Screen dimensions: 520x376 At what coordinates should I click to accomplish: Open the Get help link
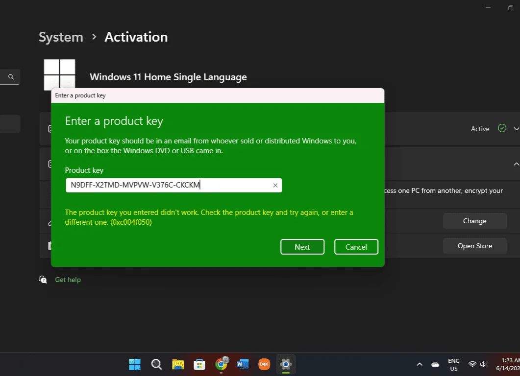[68, 280]
